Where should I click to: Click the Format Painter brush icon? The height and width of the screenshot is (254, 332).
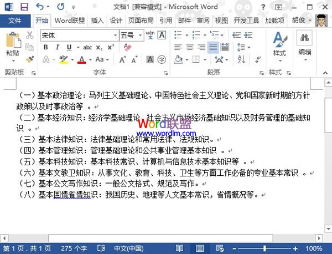point(30,59)
